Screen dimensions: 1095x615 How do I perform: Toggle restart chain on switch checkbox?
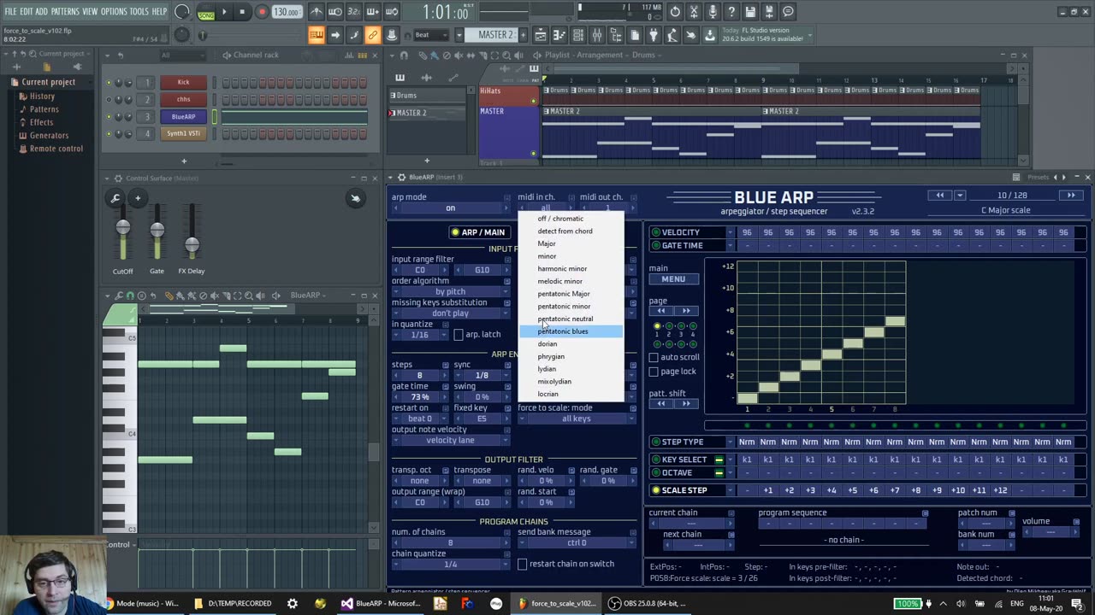523,564
